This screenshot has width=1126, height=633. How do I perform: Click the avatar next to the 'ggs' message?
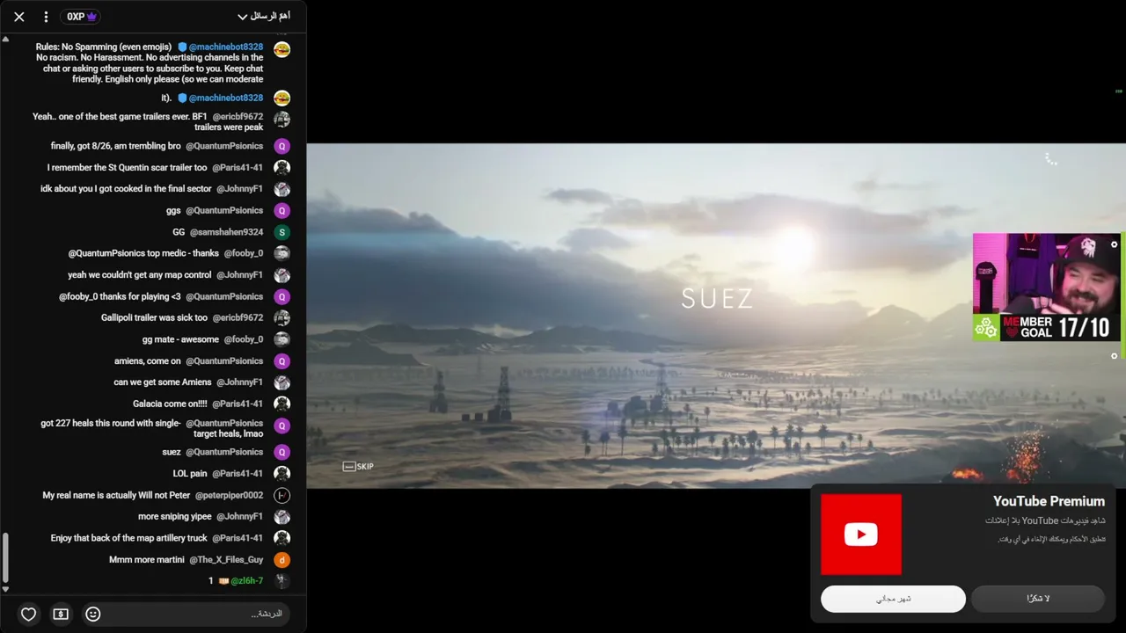(281, 210)
